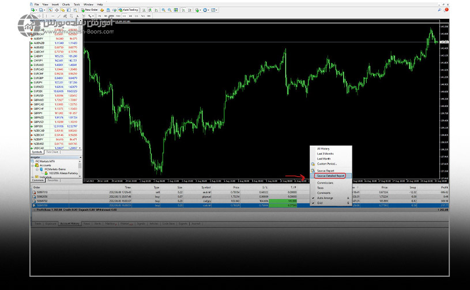Screen dimensions: 470x290
Task: Click the tile windows grid icon
Action: point(176,10)
